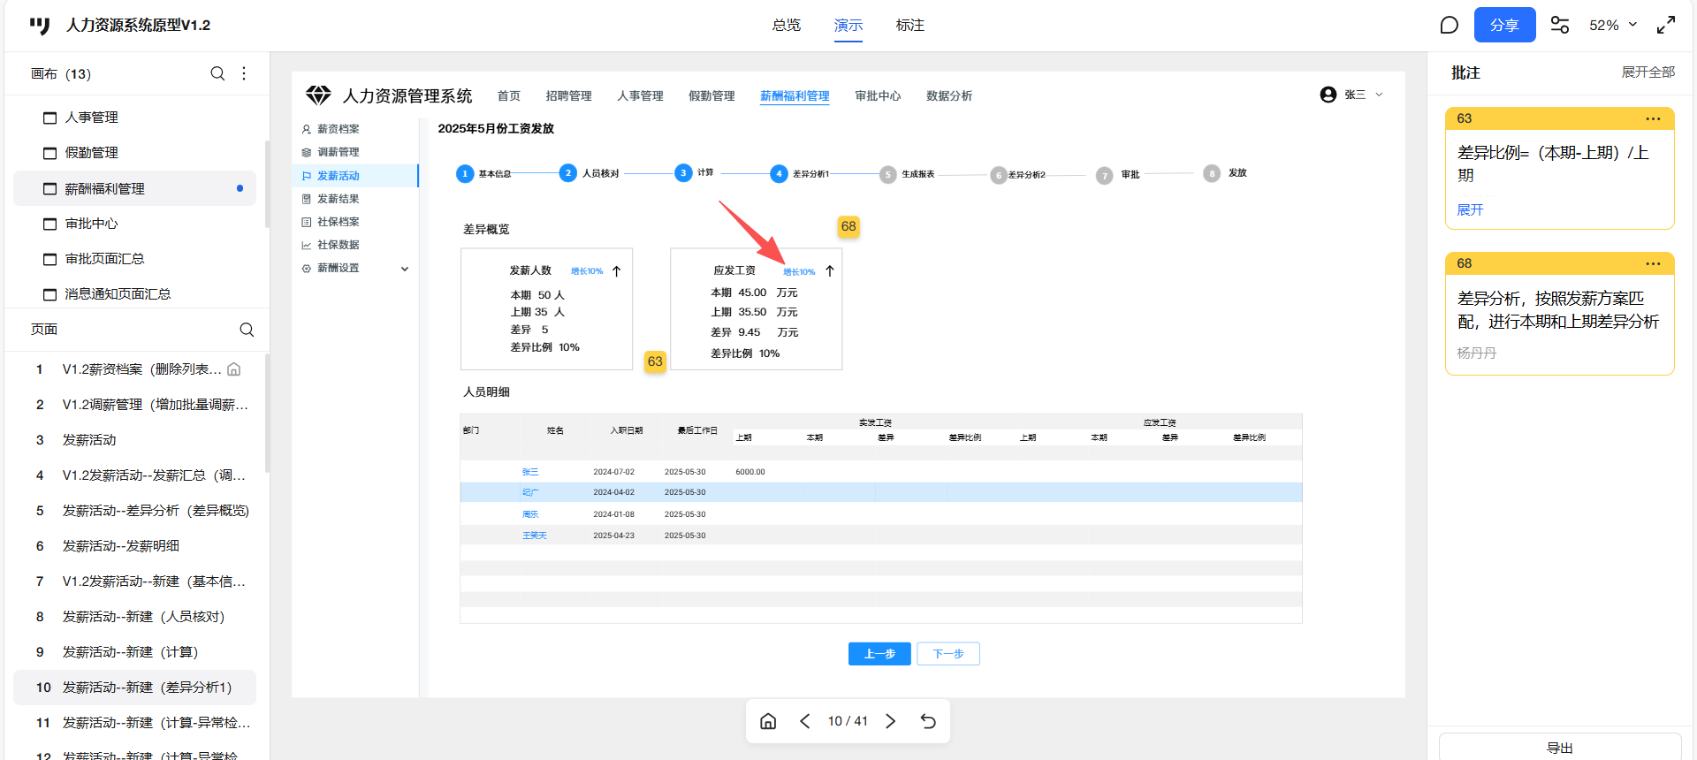
Task: Expand the 薪酬设置 sidebar submenu
Action: (x=405, y=269)
